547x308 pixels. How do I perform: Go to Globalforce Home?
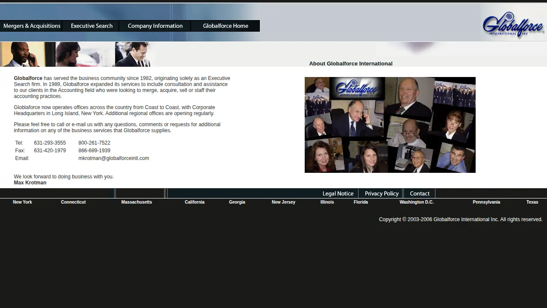tap(225, 26)
